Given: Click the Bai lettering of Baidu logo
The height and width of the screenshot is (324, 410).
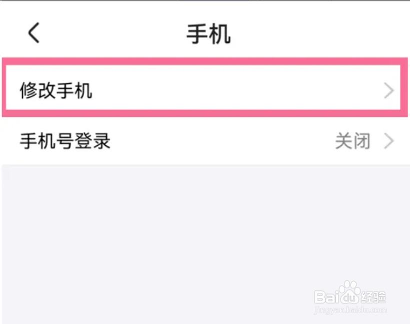Looking at the screenshot, I should point(326,297).
